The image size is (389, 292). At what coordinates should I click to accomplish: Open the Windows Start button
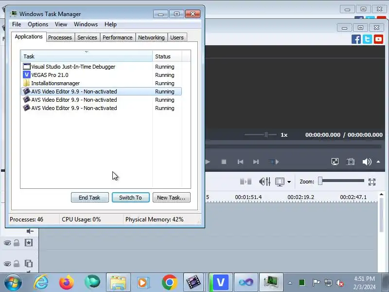coord(13,282)
